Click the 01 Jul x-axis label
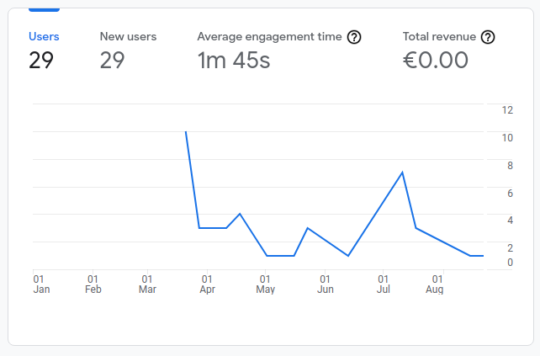540x356 pixels. 383,284
